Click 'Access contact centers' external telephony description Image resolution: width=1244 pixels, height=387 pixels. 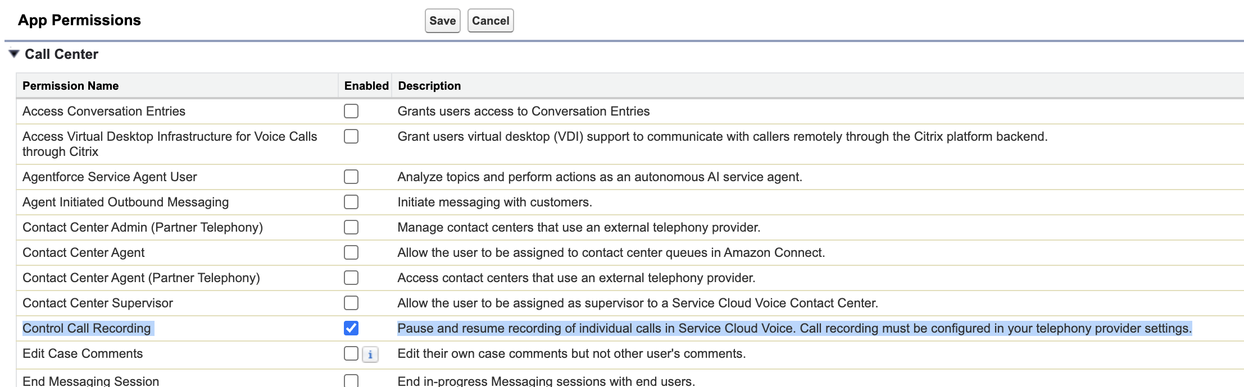coord(576,278)
